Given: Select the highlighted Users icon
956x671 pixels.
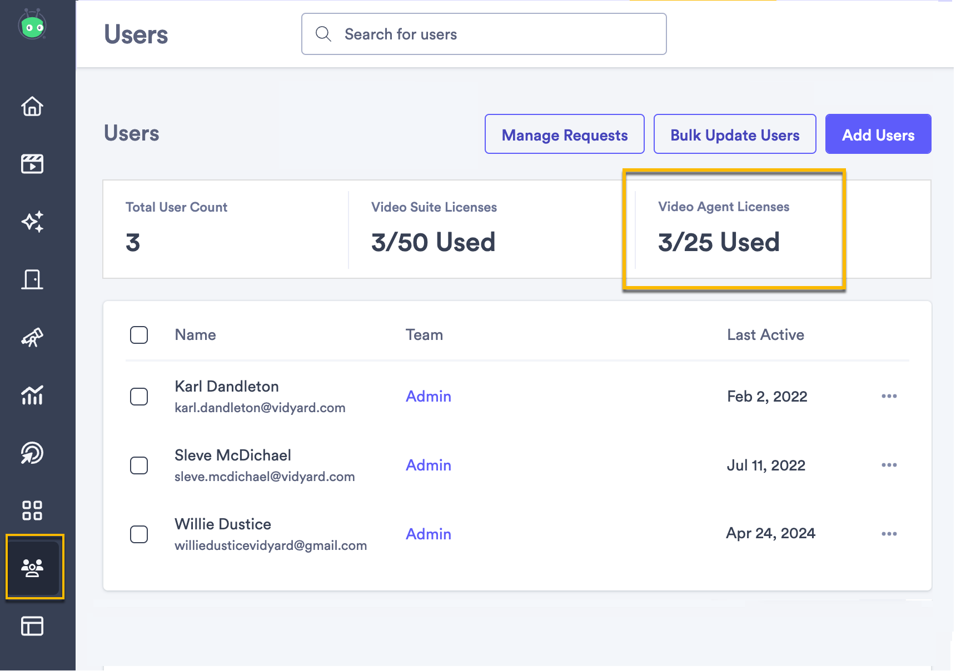Looking at the screenshot, I should tap(32, 567).
